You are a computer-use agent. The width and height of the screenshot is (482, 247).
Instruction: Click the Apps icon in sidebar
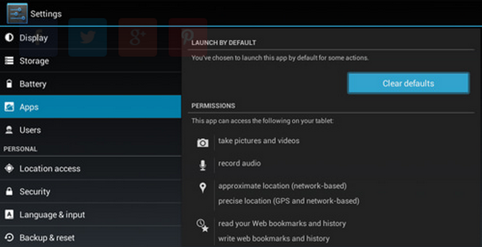point(9,106)
